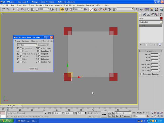Enable the Tangent snap checkbox
This screenshot has height=123, width=164.
pyautogui.click(x=39, y=54)
